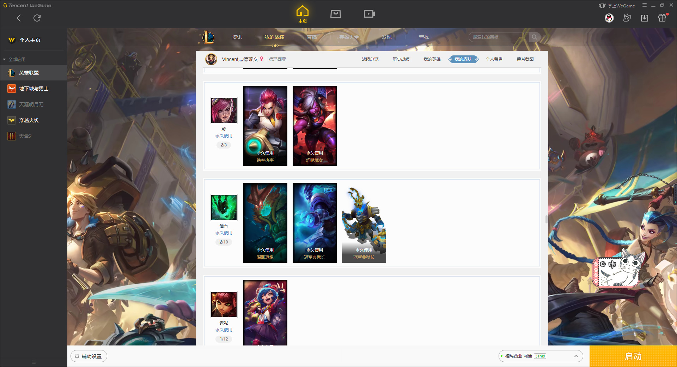Open the video camera icon in the top bar
The image size is (677, 367).
click(369, 14)
